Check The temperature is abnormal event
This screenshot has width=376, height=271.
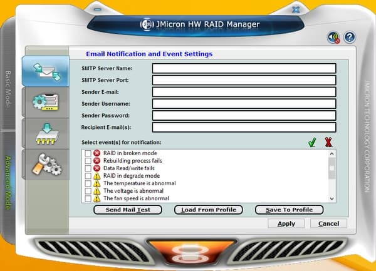(88, 183)
